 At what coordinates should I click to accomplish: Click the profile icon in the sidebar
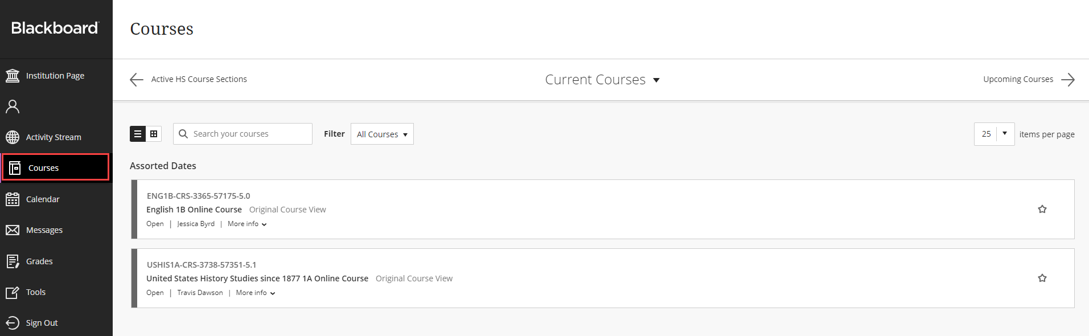(13, 106)
